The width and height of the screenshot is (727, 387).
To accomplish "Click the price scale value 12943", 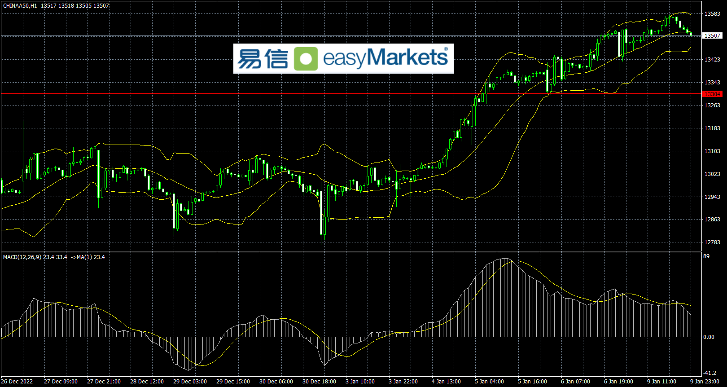I will click(x=712, y=197).
